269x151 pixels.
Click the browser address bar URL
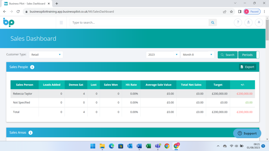pos(72,12)
